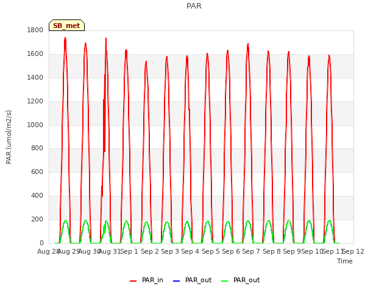Click the PAR chart title
This screenshot has width=390, height=292.
pyautogui.click(x=194, y=5)
